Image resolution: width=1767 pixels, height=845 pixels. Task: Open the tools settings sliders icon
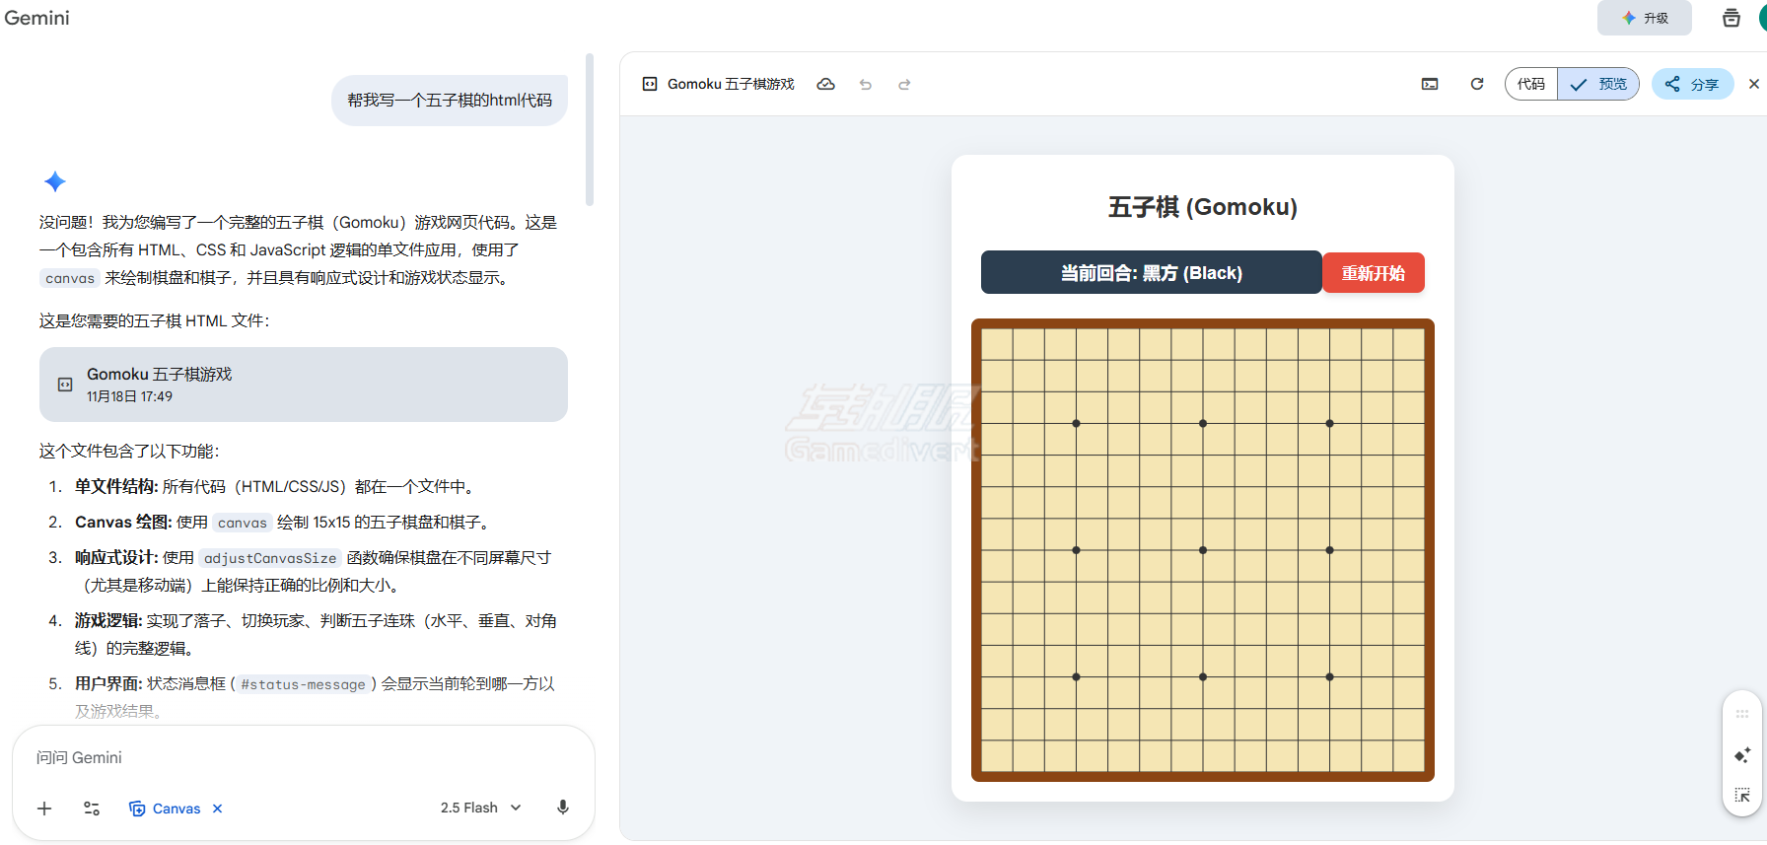point(92,809)
